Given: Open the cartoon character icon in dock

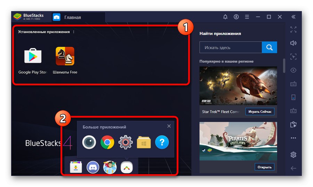Looking at the screenshot, I should 110,167.
